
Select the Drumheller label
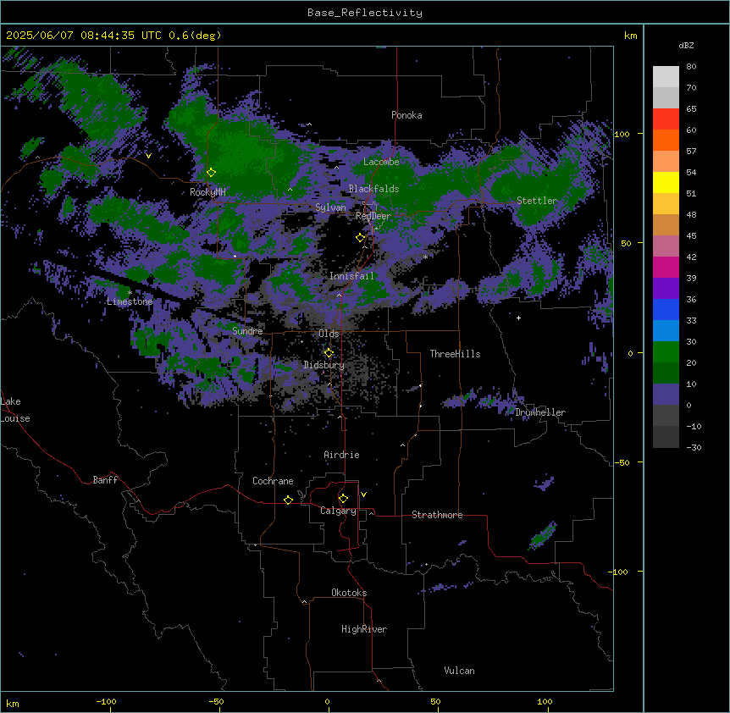click(x=540, y=412)
